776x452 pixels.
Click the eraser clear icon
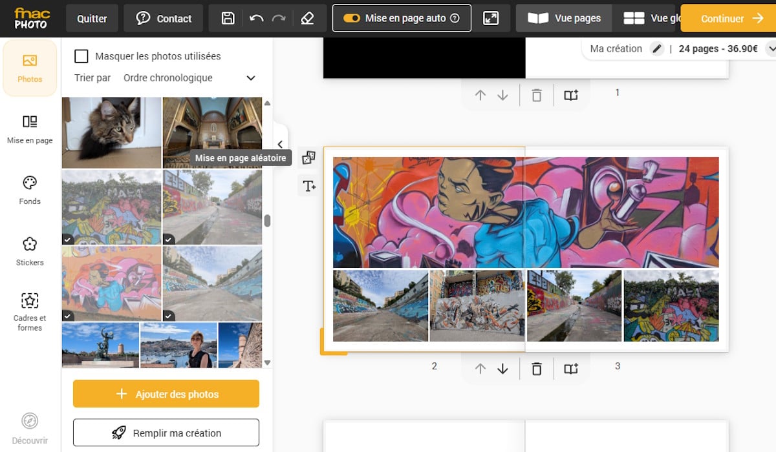click(x=307, y=18)
